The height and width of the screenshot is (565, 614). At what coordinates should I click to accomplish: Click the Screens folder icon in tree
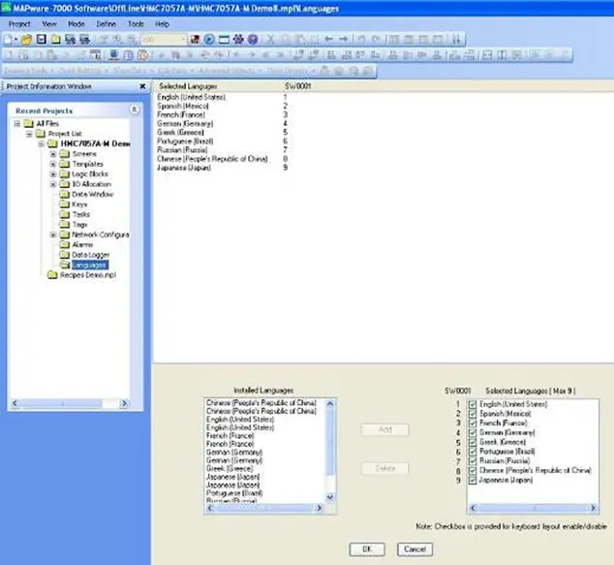pyautogui.click(x=65, y=154)
